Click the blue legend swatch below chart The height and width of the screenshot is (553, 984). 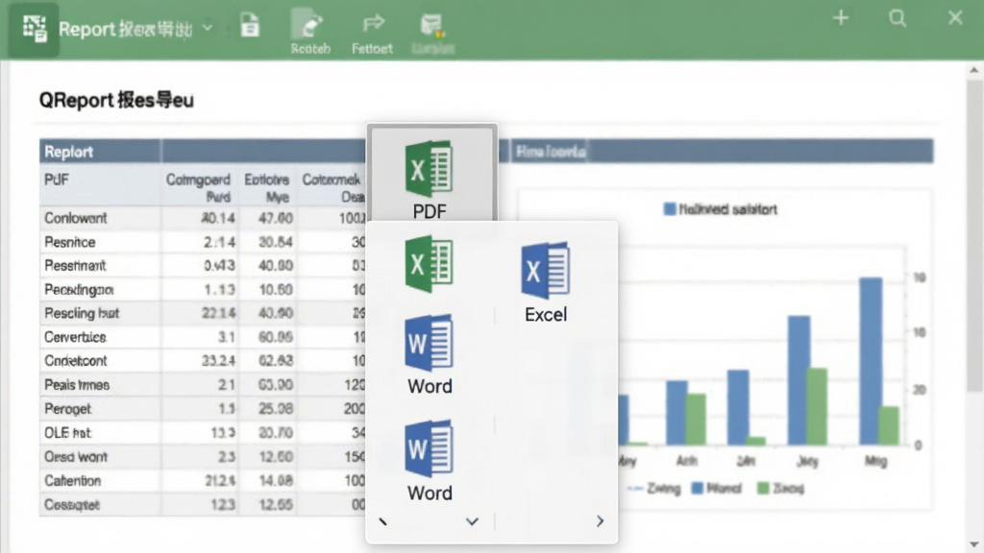pyautogui.click(x=697, y=488)
